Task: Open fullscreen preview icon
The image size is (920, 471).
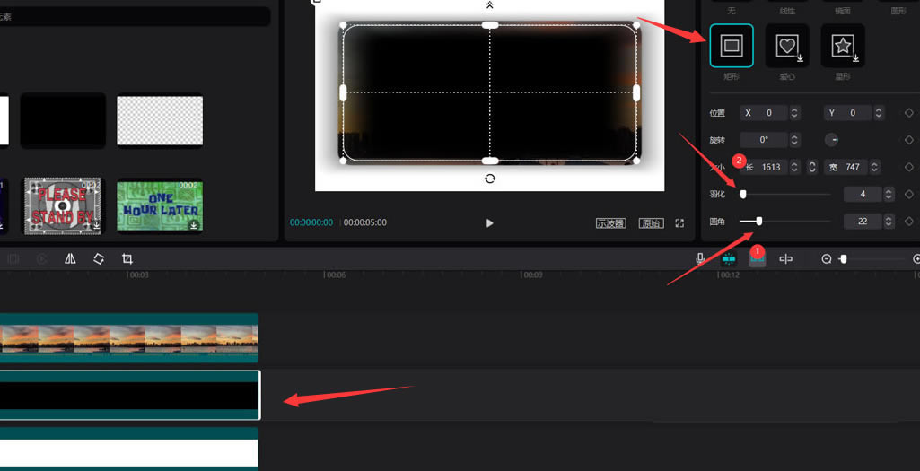Action: (x=679, y=222)
